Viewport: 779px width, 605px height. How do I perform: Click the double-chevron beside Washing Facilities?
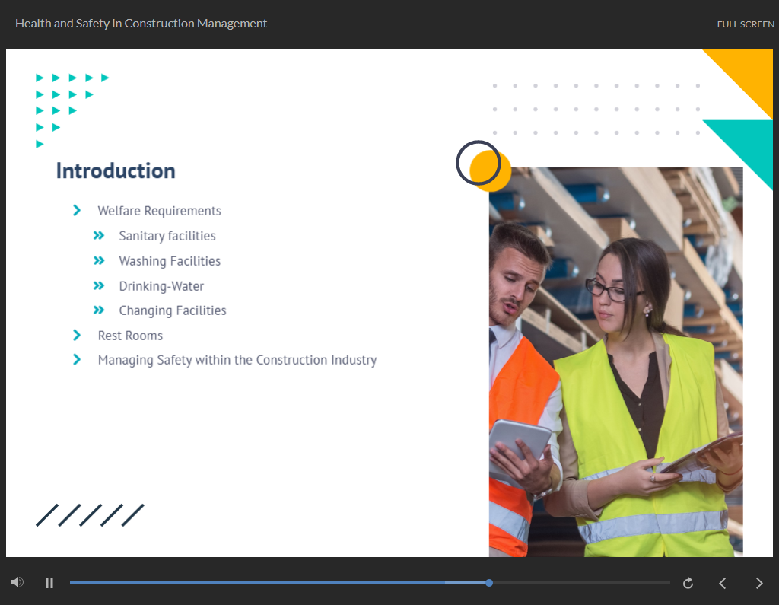click(99, 261)
